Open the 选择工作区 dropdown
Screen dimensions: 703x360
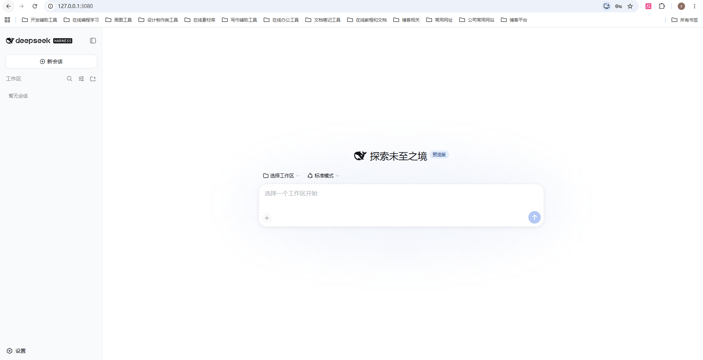click(281, 176)
